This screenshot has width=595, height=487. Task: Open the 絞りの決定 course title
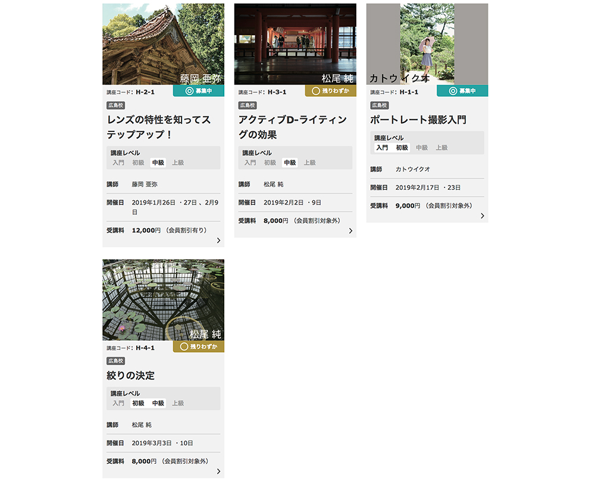click(x=131, y=376)
